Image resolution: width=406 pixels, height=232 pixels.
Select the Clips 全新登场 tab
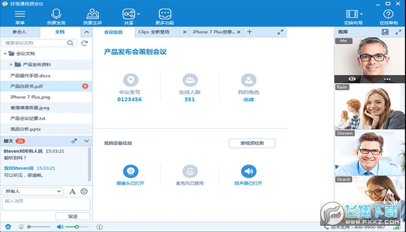coord(159,32)
